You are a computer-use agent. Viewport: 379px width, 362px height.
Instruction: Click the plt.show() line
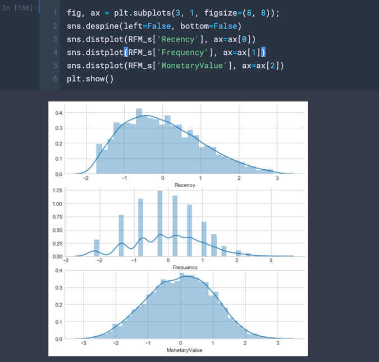tap(90, 79)
